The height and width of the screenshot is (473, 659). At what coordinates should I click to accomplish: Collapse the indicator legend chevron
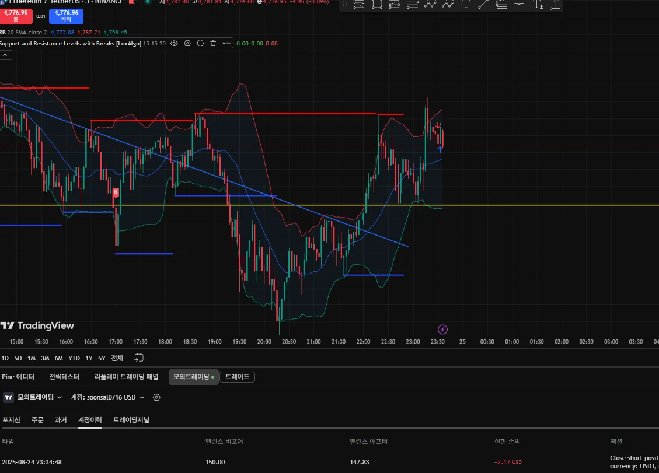click(5, 55)
